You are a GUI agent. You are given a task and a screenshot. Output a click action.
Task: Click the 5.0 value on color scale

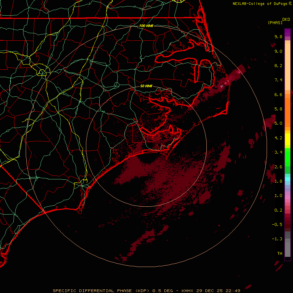coord(278,123)
